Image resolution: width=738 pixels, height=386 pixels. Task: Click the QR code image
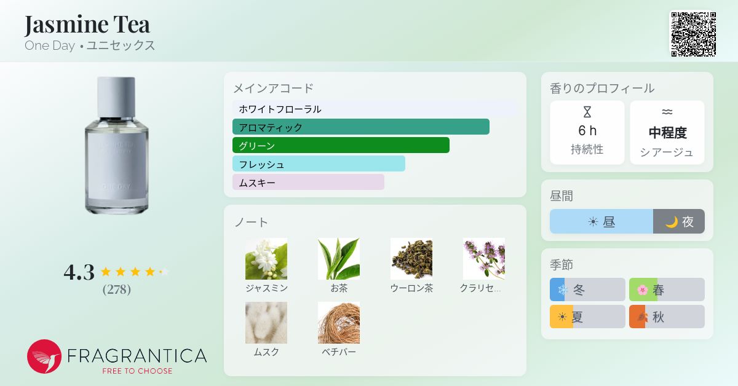click(x=693, y=34)
